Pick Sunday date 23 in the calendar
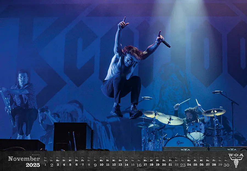 coord(183,165)
